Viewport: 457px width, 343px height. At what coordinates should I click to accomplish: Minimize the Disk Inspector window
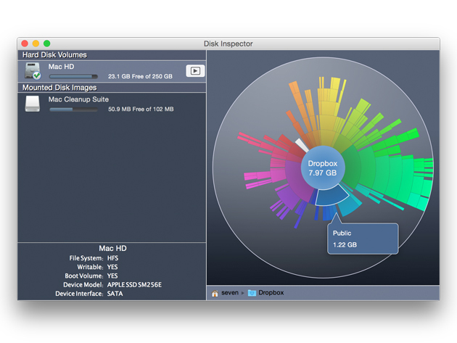(36, 44)
